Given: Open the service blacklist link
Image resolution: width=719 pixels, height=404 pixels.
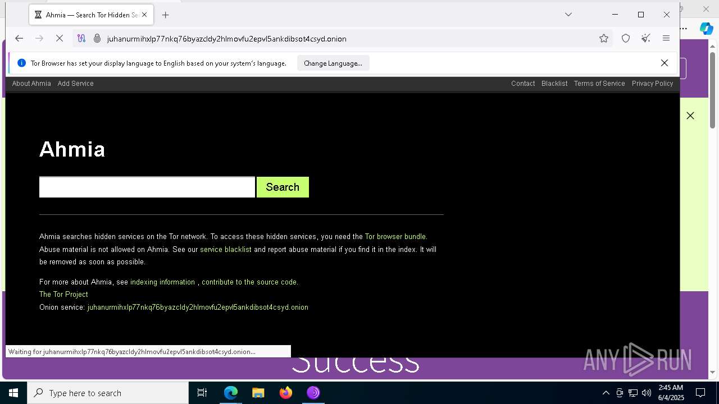Looking at the screenshot, I should click(x=226, y=250).
